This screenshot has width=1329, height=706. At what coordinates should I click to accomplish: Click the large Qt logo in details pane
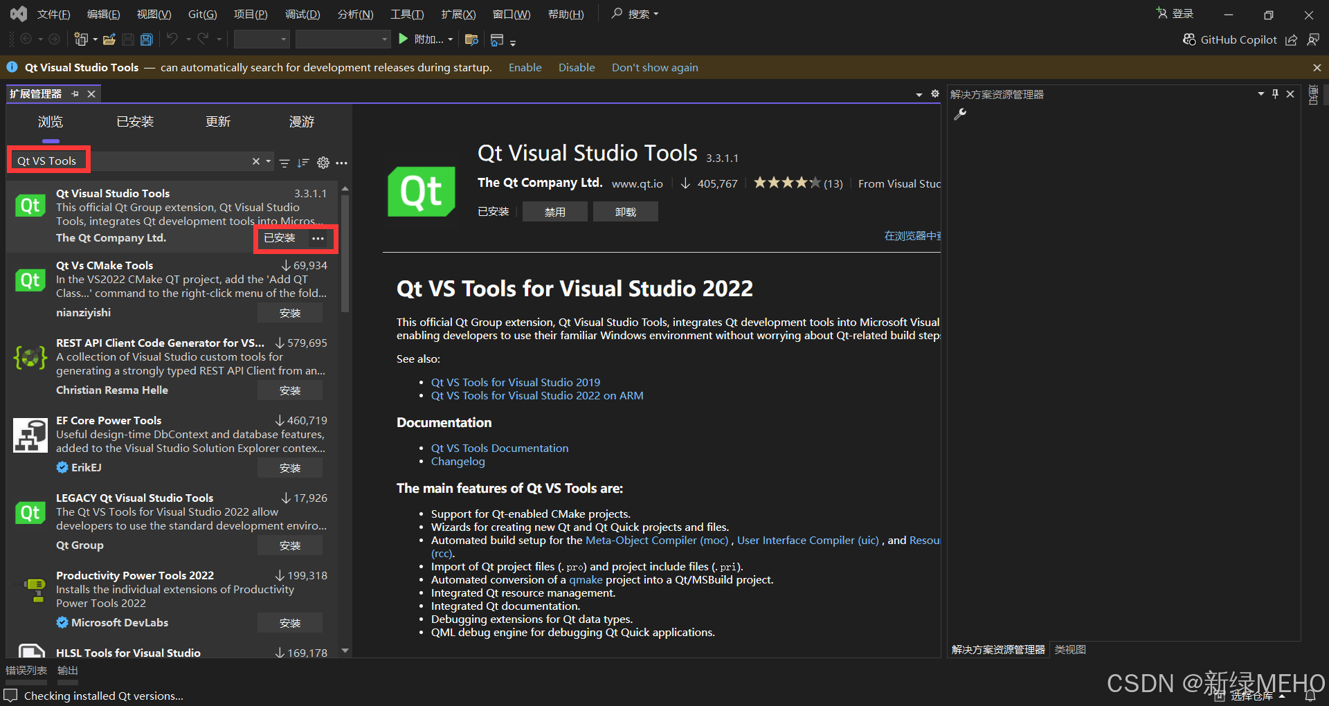click(422, 192)
